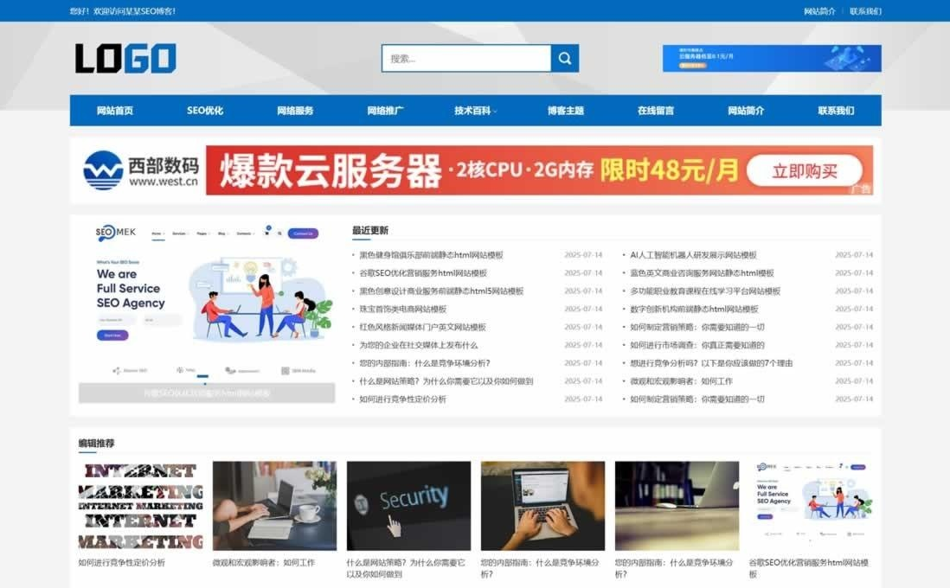950x588 pixels.
Task: Open the 在线留言 navigation item
Action: [656, 110]
